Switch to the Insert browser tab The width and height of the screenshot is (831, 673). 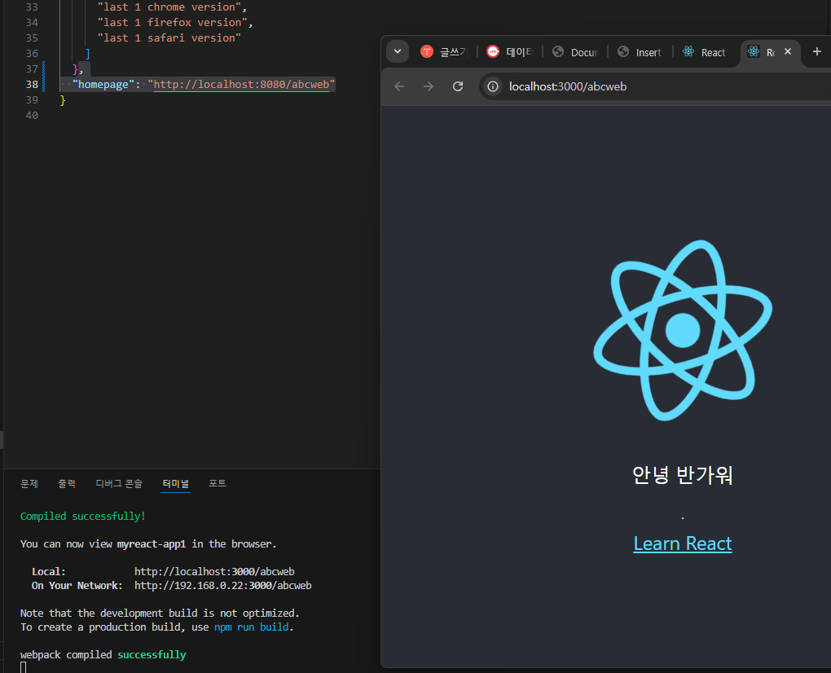640,52
